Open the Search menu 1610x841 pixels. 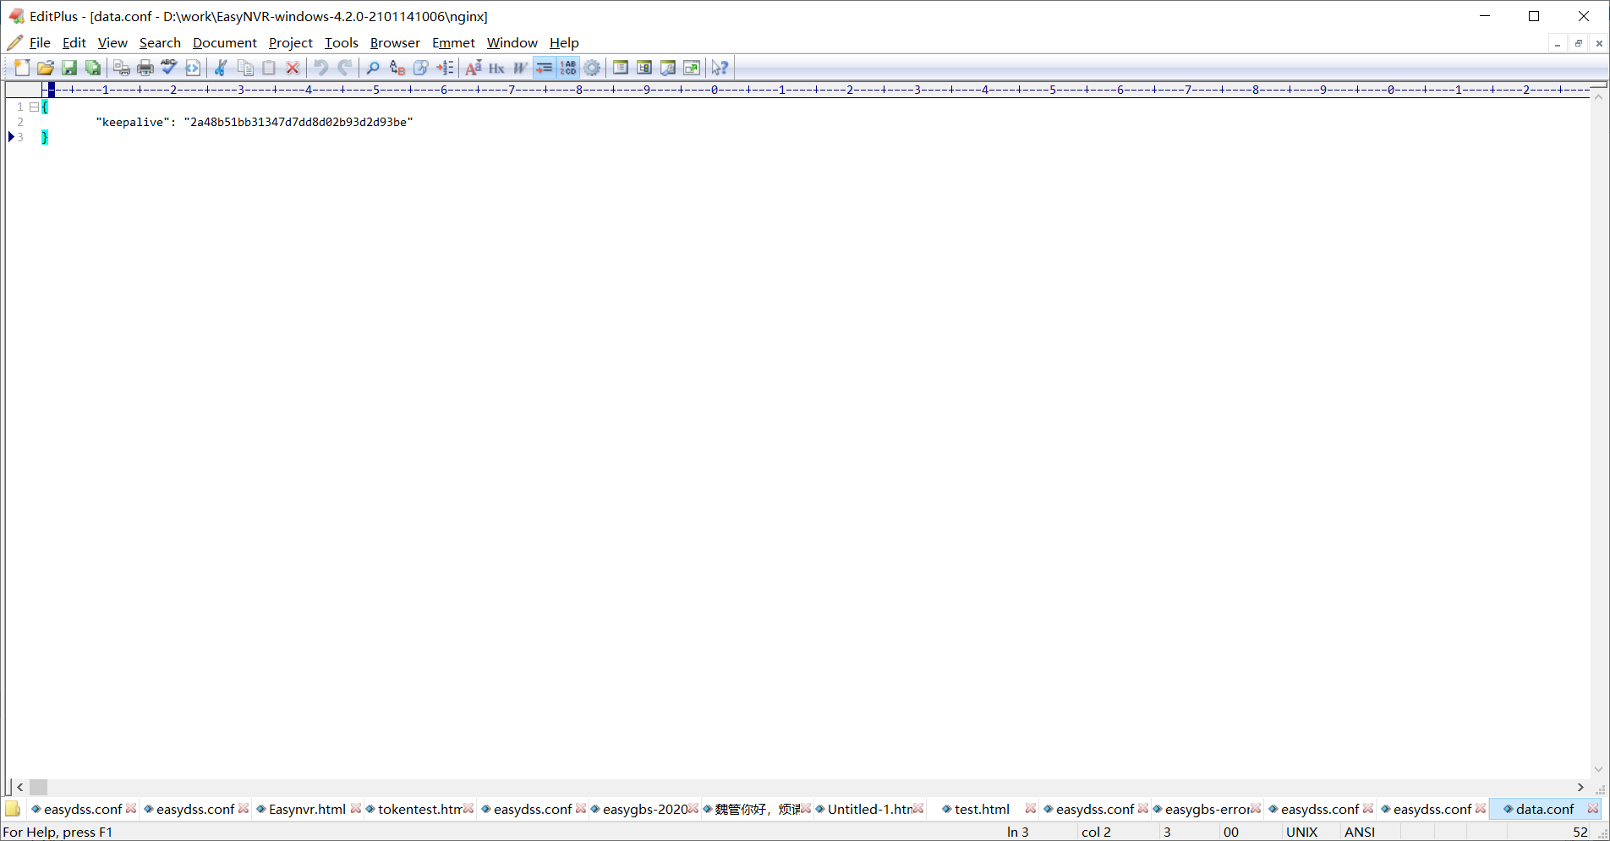(x=160, y=42)
